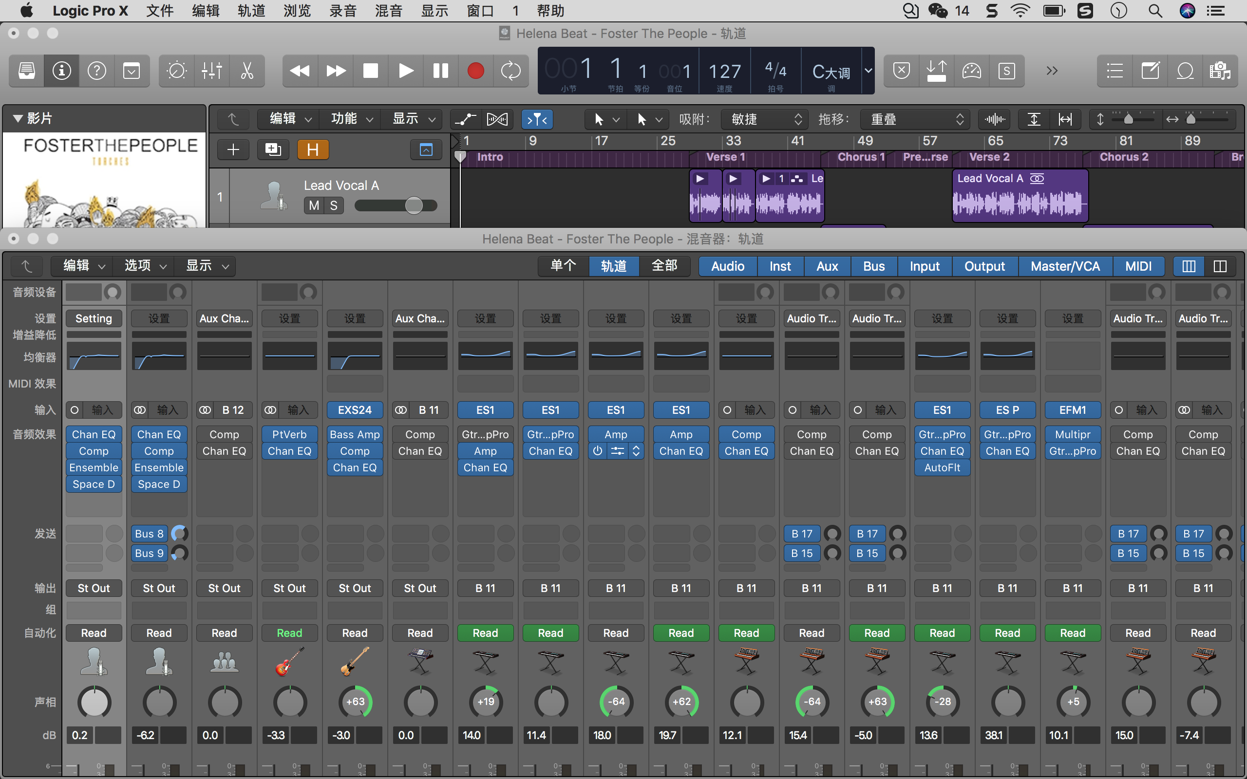Adjust the Lead Vocal A volume slider
The width and height of the screenshot is (1247, 779).
[413, 205]
